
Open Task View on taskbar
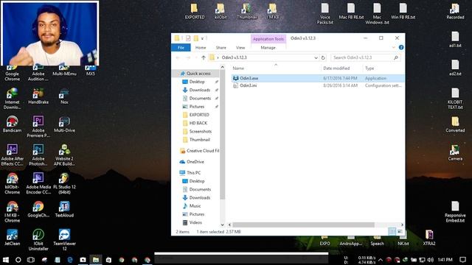tap(31, 260)
